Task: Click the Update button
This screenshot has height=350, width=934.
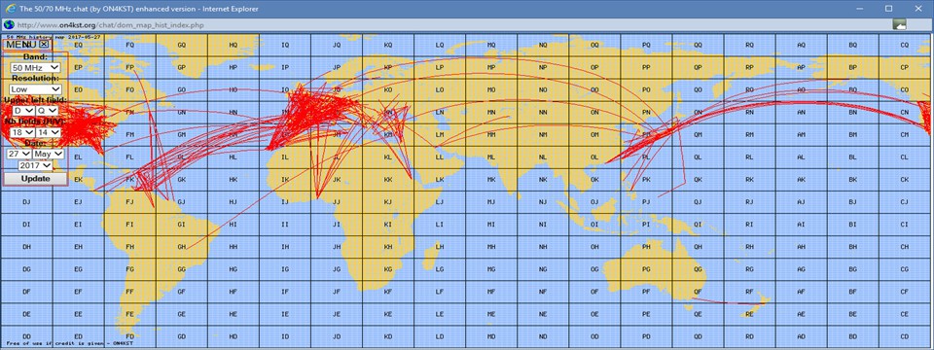Action: (35, 179)
